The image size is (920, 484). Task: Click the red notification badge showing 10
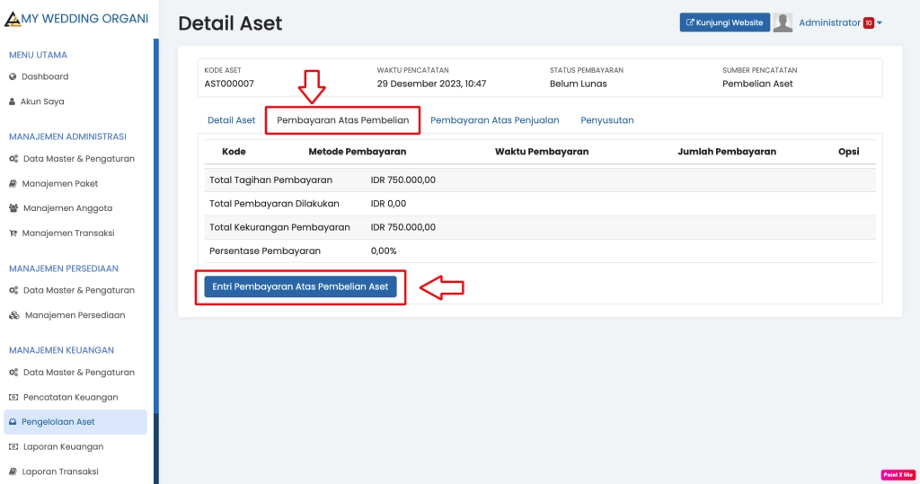(x=868, y=23)
